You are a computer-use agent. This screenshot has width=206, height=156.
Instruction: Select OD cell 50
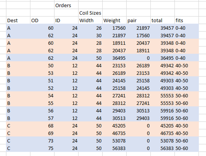[42, 66]
